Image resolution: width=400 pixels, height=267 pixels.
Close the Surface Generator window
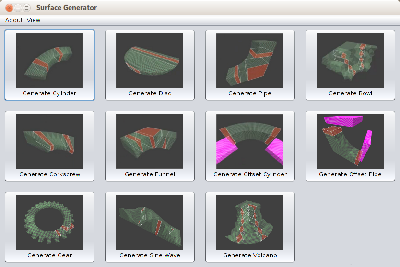click(9, 8)
